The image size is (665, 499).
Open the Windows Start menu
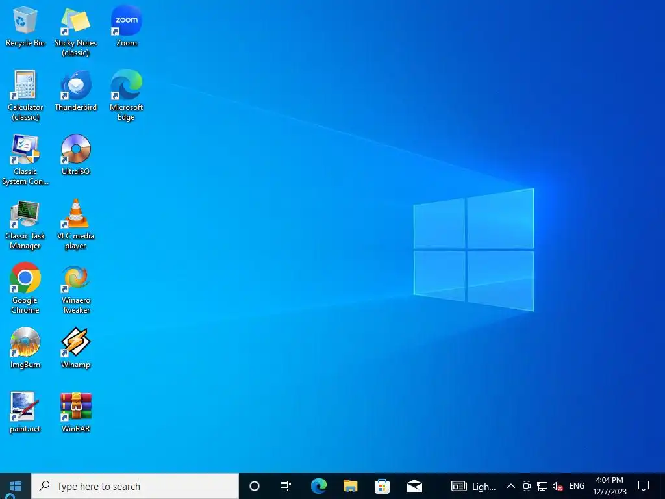[16, 486]
